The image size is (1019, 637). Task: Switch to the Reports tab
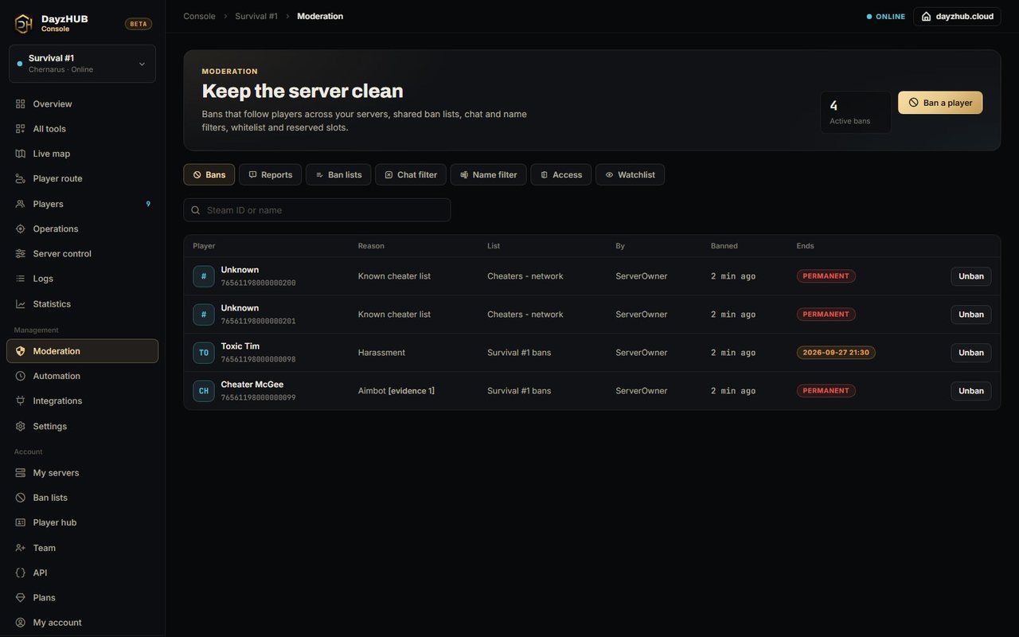click(x=270, y=174)
